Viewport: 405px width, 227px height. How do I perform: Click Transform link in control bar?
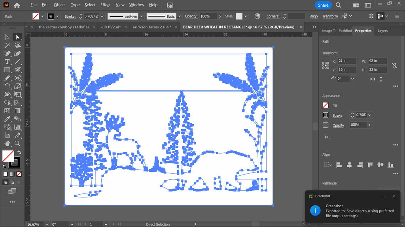330,16
